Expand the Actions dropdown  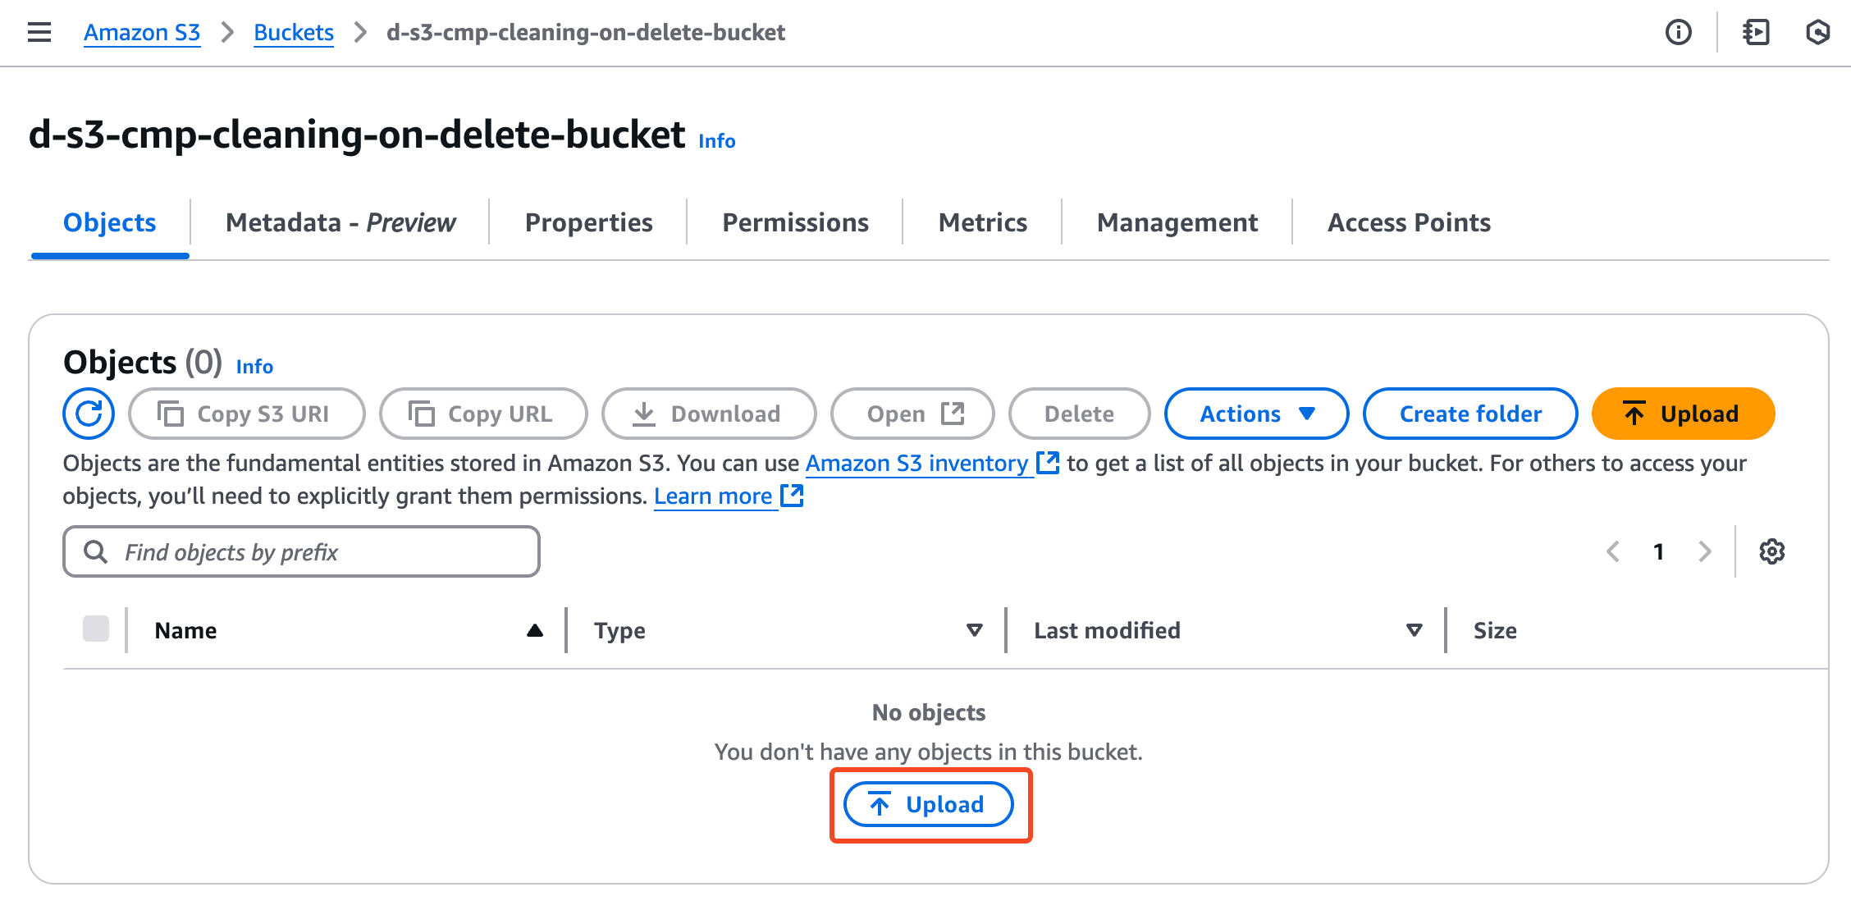click(1256, 414)
